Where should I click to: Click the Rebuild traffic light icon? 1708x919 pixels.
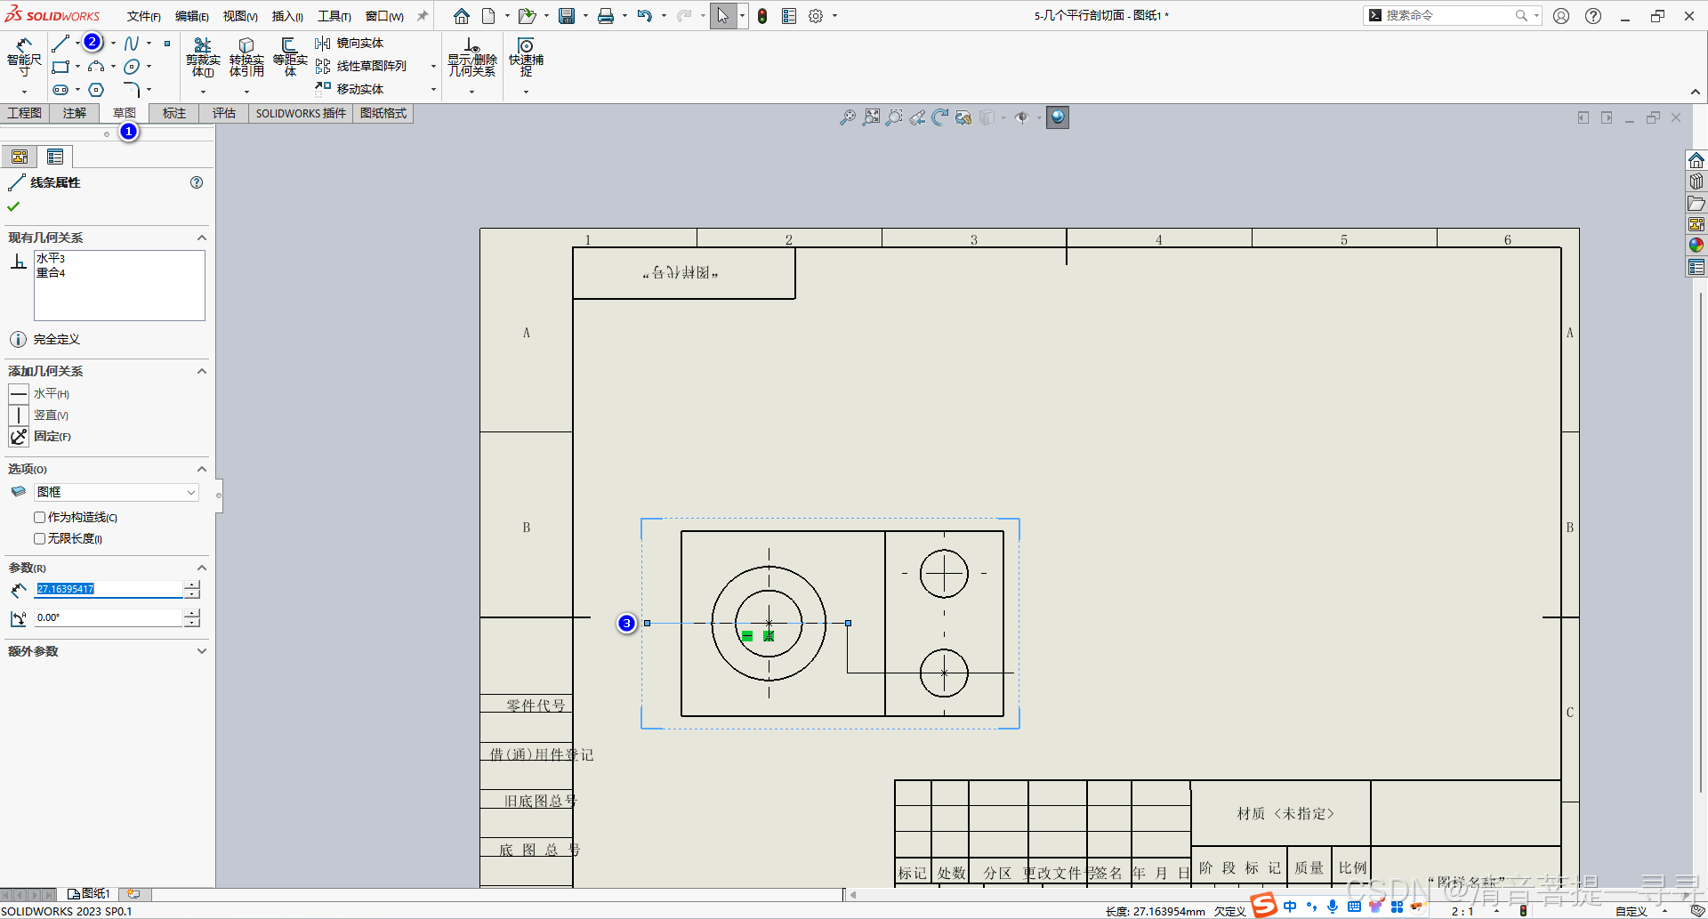(762, 16)
